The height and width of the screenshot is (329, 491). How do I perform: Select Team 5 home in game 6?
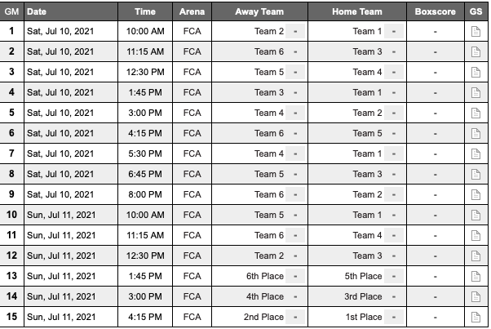coord(367,133)
